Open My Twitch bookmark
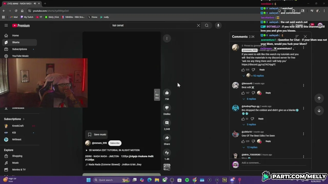The height and width of the screenshot is (184, 328). tap(27, 17)
